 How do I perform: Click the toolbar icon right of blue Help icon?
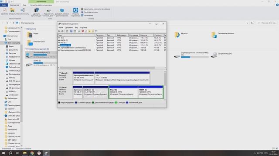(x=75, y=31)
